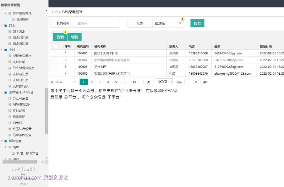Viewport: 284px width, 187px height.
Task: Go to pagination page 2
Action: [x=92, y=82]
